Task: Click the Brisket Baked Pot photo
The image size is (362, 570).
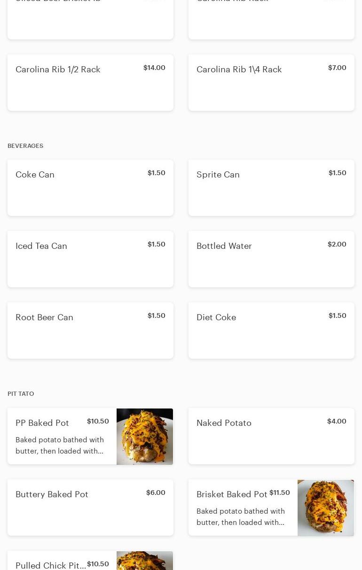Action: tap(326, 508)
